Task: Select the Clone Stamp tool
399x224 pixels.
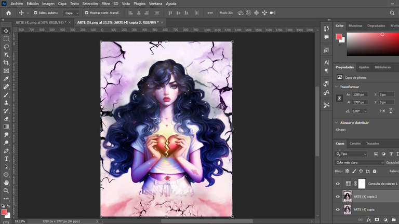Action: tap(6, 103)
